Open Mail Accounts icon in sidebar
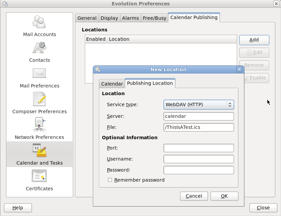281x216 pixels. point(39,22)
